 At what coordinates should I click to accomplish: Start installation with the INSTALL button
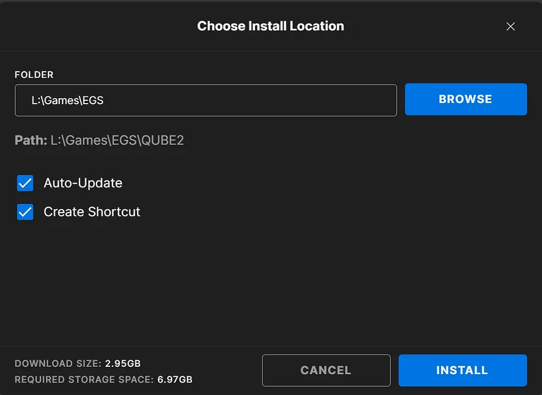click(x=462, y=370)
